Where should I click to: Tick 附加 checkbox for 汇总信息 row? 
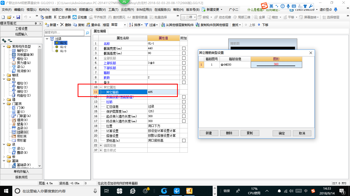point(184,107)
